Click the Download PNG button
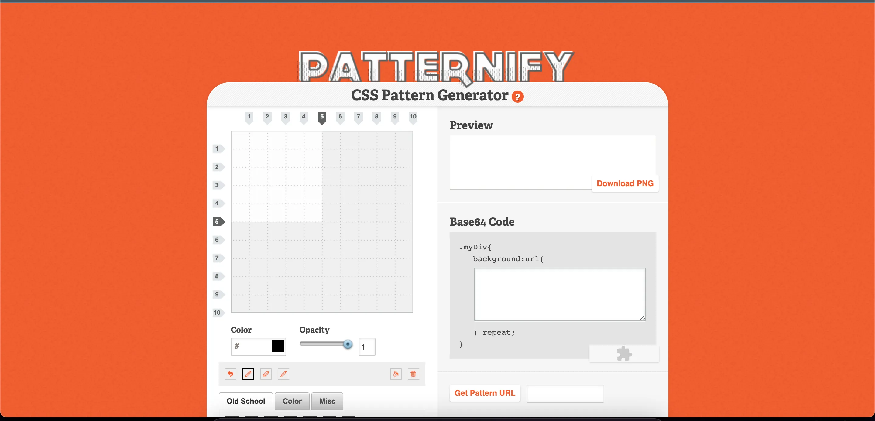The image size is (875, 421). point(625,183)
